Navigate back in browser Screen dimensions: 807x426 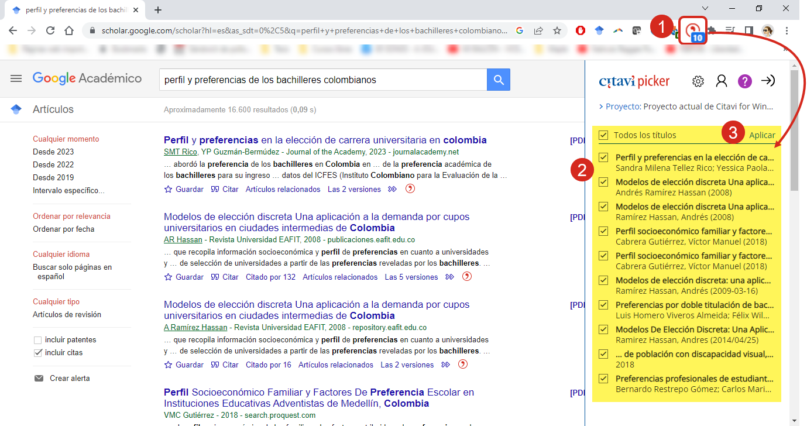pyautogui.click(x=13, y=30)
